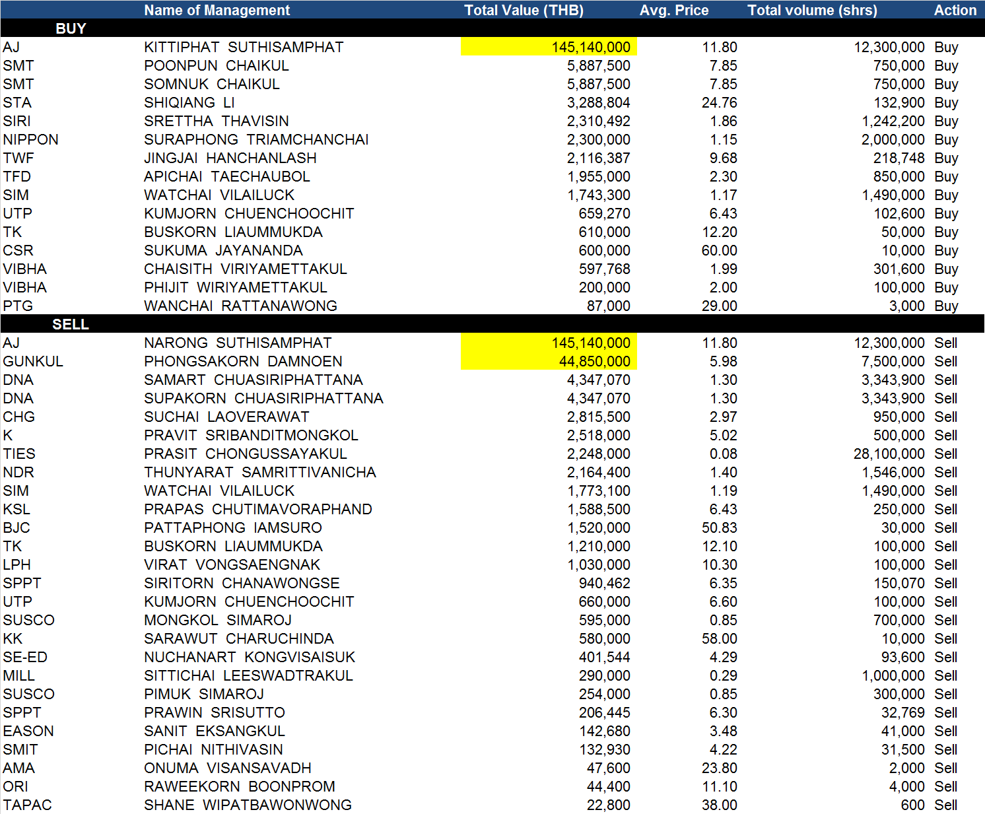This screenshot has height=814, width=985.
Task: Click the name KITTIPHAT SUTHISAMPHAT
Action: pos(244,47)
